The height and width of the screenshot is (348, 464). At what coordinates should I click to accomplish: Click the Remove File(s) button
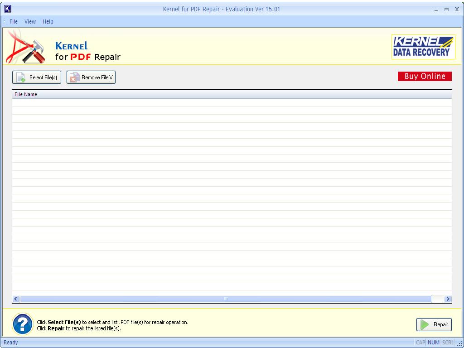91,77
